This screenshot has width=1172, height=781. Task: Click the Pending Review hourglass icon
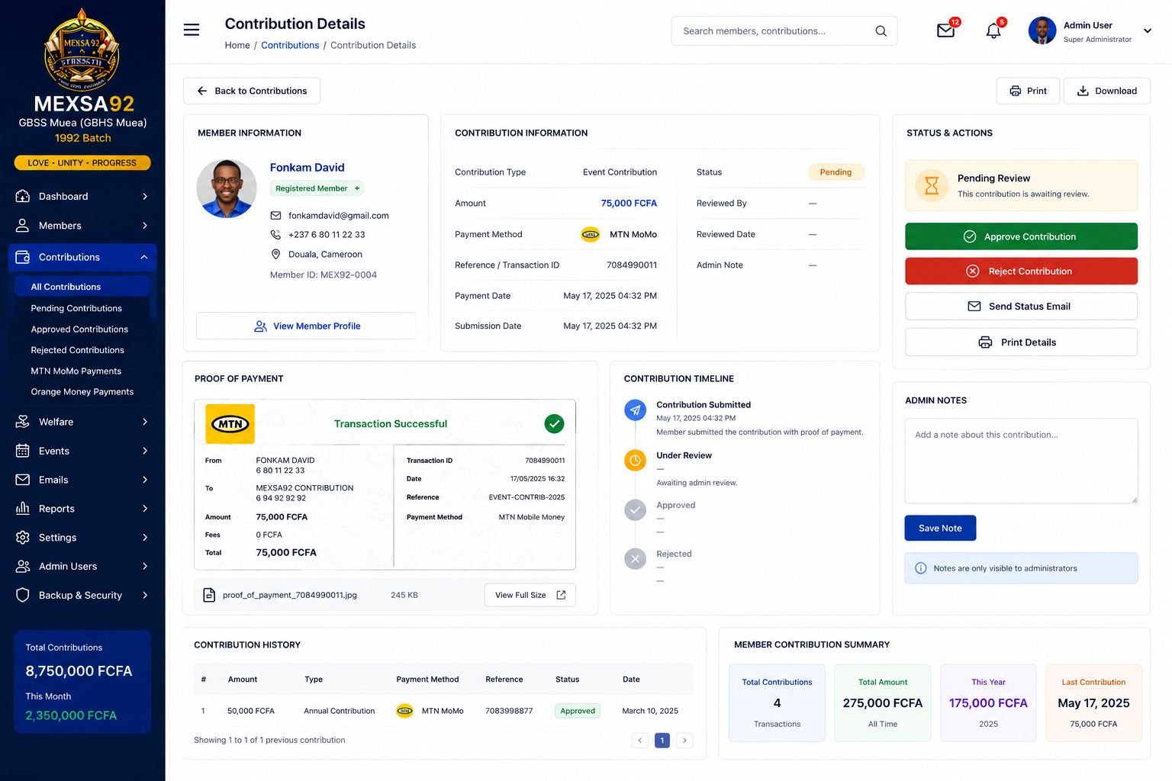932,185
